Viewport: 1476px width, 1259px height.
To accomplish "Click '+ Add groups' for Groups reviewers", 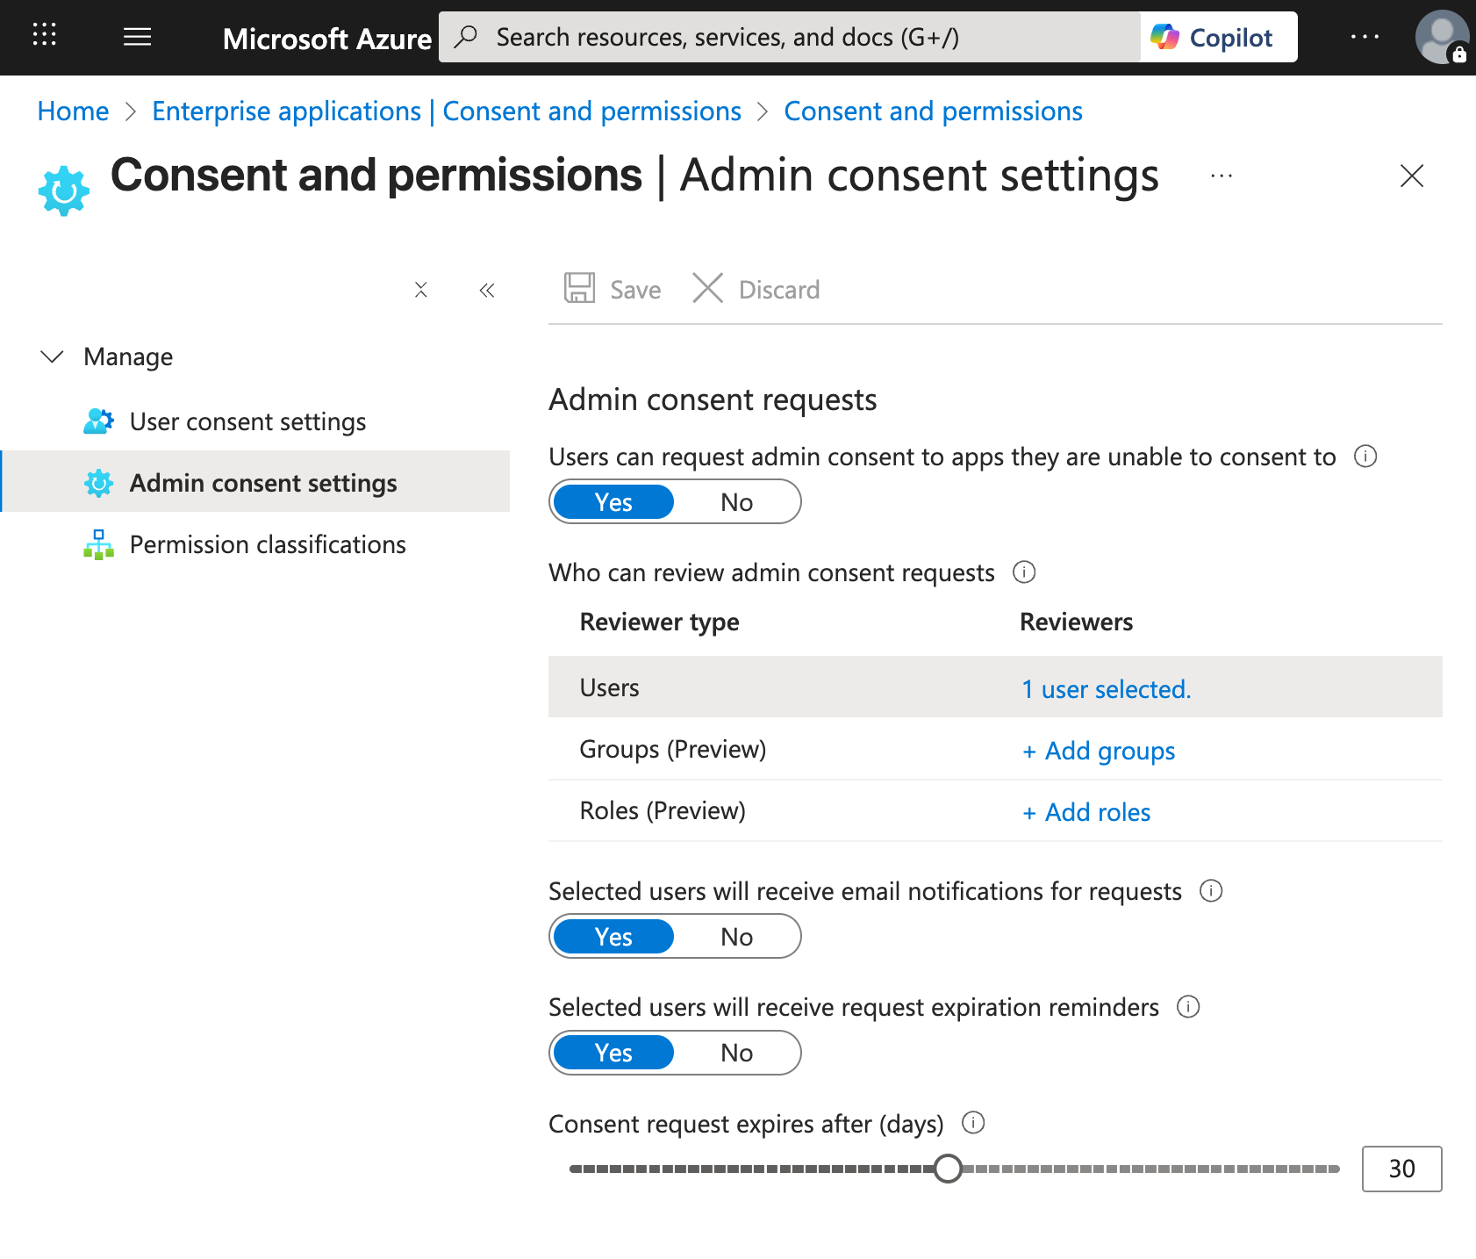I will pos(1098,751).
